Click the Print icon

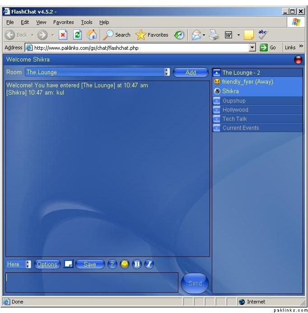[x=214, y=35]
